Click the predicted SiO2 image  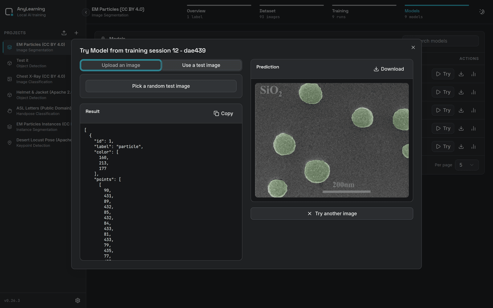[x=332, y=140]
